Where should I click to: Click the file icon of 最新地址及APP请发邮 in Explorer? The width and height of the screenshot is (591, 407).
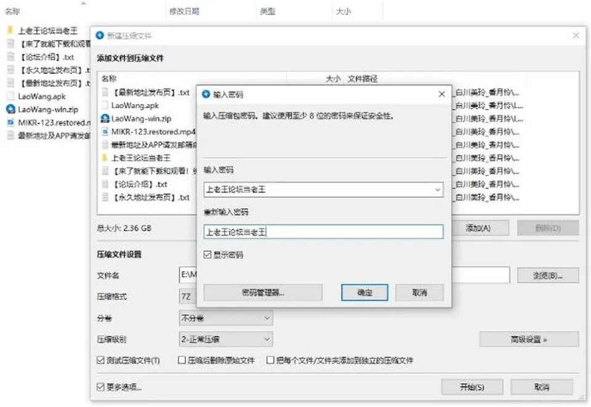point(11,135)
